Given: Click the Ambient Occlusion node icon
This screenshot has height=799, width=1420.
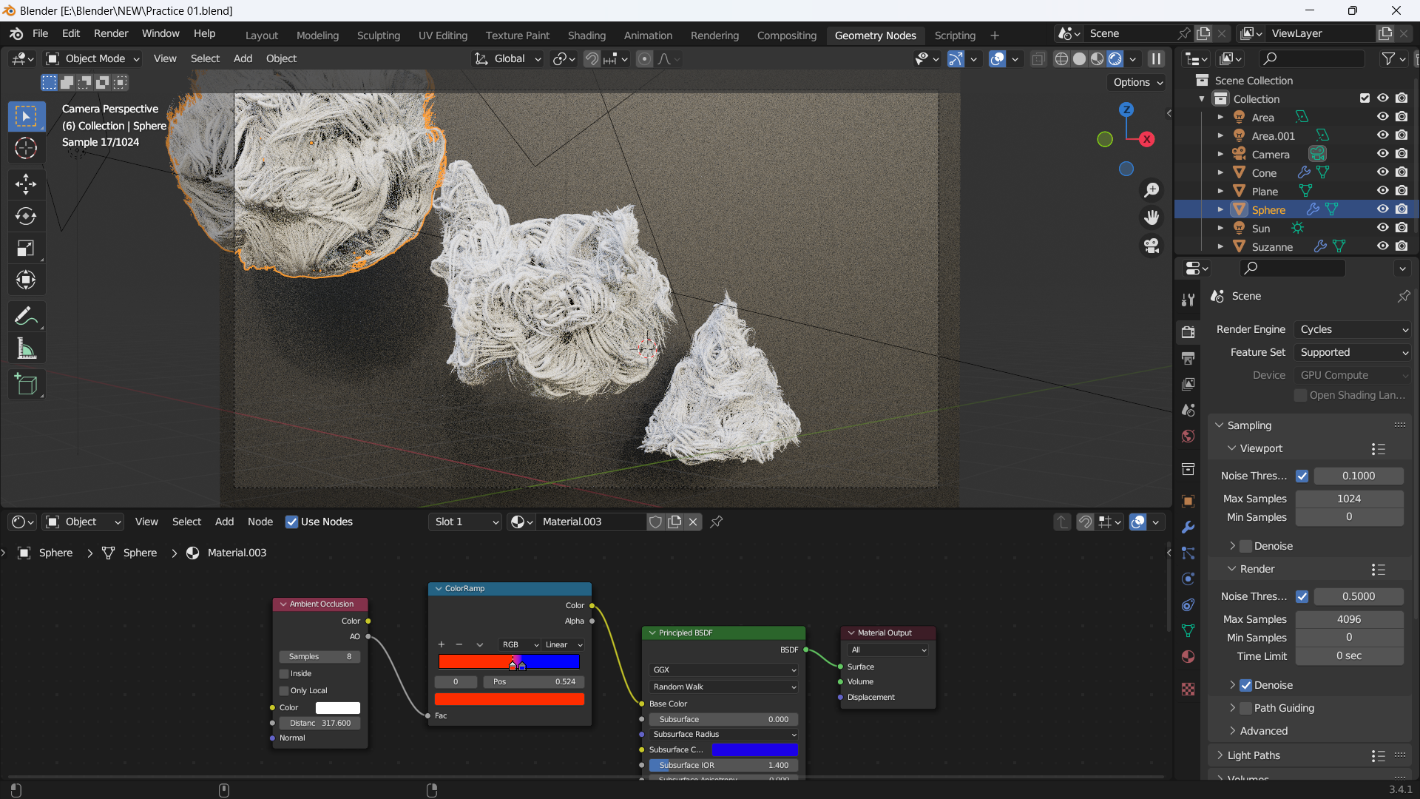Looking at the screenshot, I should coord(284,604).
